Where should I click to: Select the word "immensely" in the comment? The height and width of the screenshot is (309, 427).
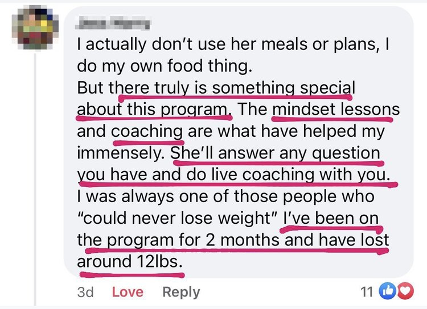click(x=120, y=153)
